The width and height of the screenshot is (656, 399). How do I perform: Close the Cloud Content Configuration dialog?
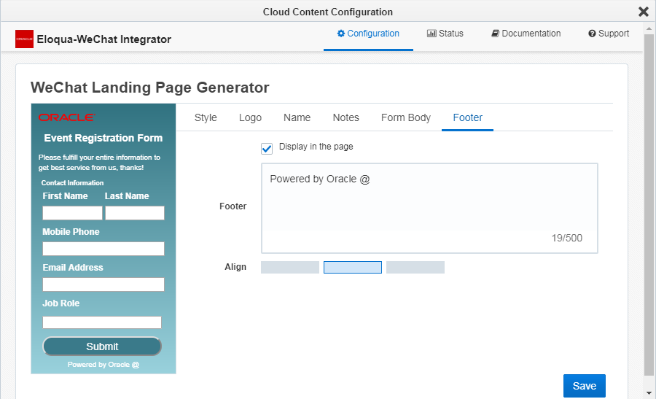[644, 12]
